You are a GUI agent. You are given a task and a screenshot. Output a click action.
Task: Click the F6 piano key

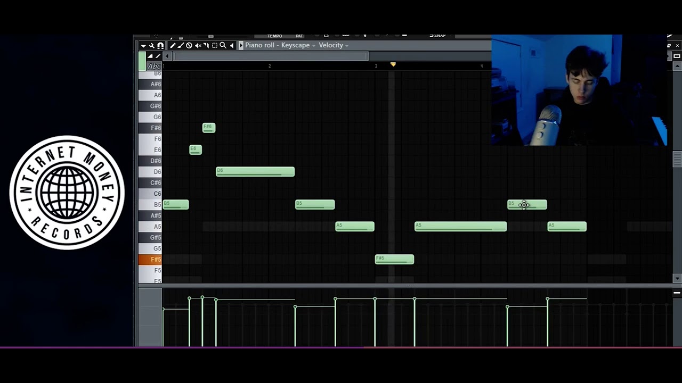point(150,139)
